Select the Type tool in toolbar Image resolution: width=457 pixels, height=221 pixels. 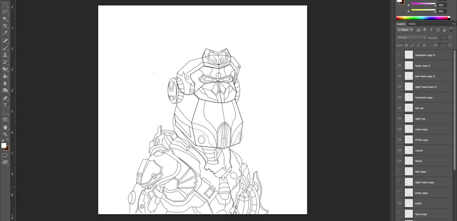click(x=5, y=105)
